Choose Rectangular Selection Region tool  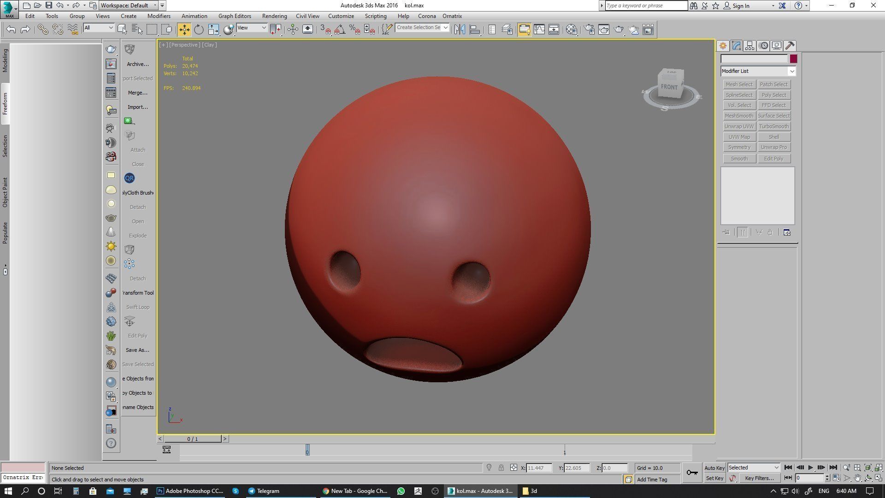coord(152,30)
